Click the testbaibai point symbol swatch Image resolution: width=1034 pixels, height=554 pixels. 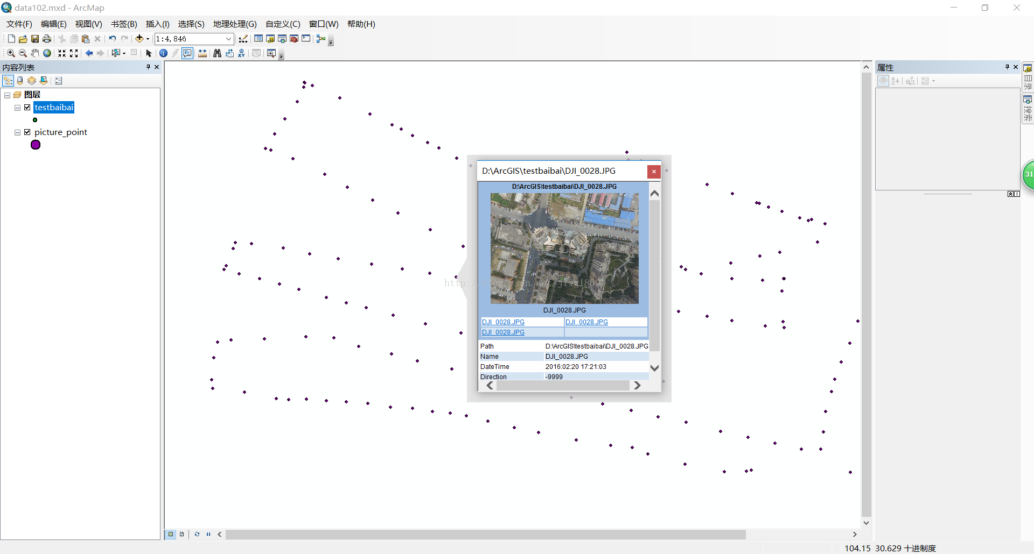tap(35, 120)
